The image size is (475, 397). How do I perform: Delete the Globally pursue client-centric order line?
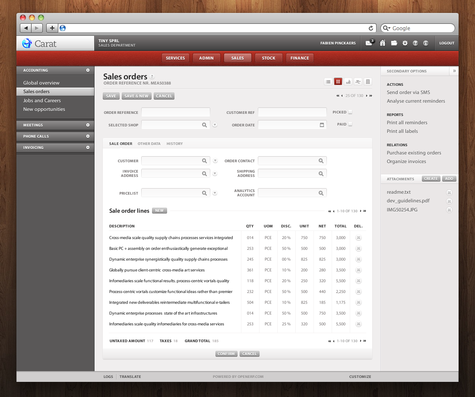358,270
